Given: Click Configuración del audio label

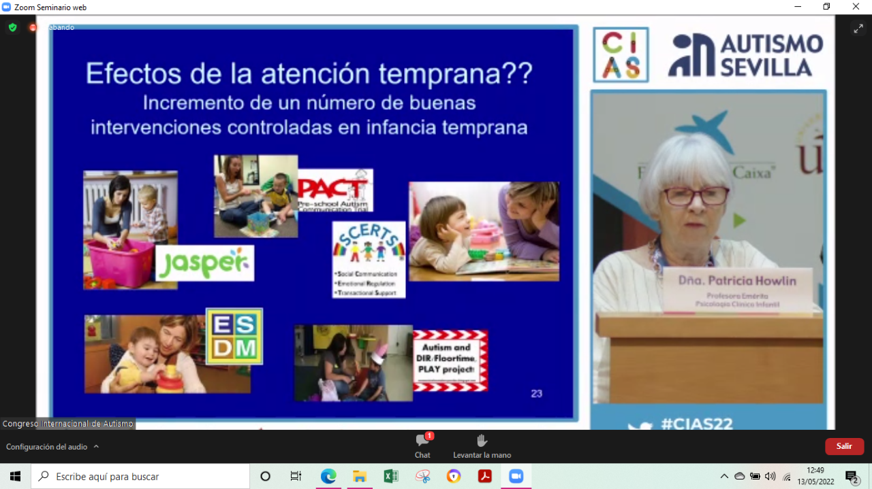Looking at the screenshot, I should click(x=47, y=447).
